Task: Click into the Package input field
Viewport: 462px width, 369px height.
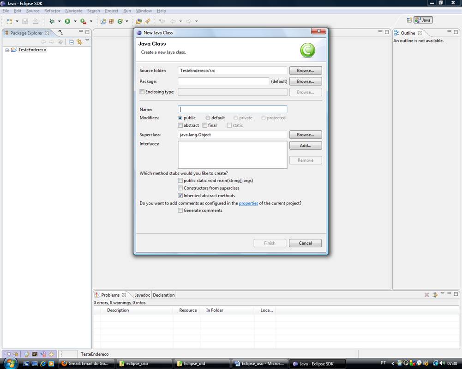Action: click(223, 82)
